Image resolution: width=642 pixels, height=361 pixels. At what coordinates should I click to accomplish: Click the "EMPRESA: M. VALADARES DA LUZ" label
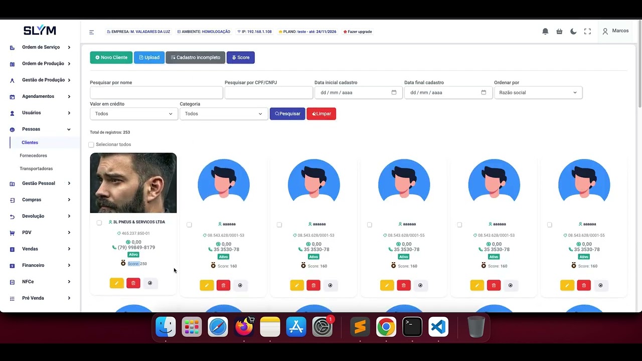138,32
